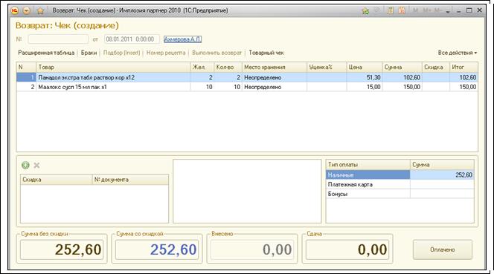Click the Оплачено button
Screen dimensions: 494x274
tap(443, 249)
